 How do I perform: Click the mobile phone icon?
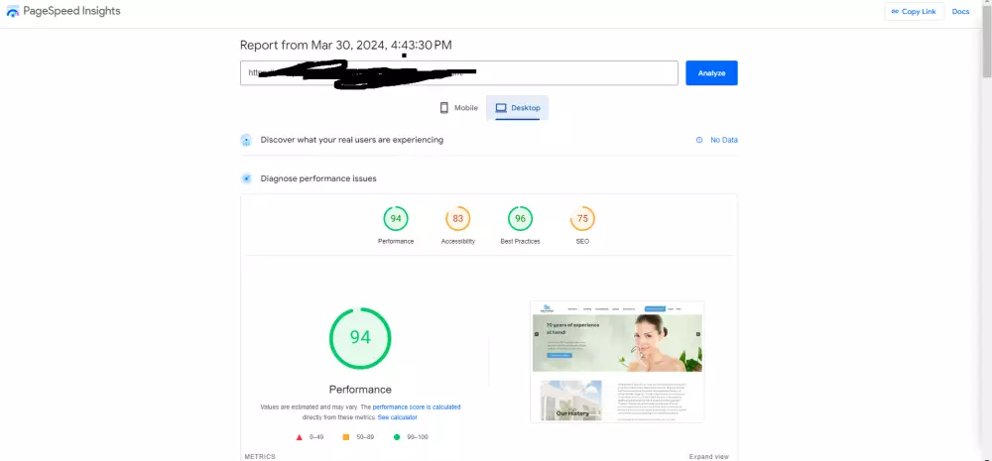(444, 107)
